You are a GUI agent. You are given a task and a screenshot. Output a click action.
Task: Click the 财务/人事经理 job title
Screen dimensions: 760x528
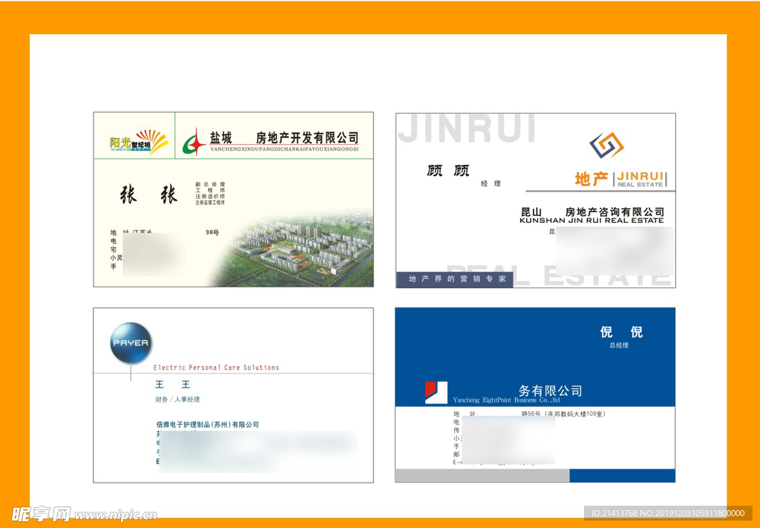[177, 400]
